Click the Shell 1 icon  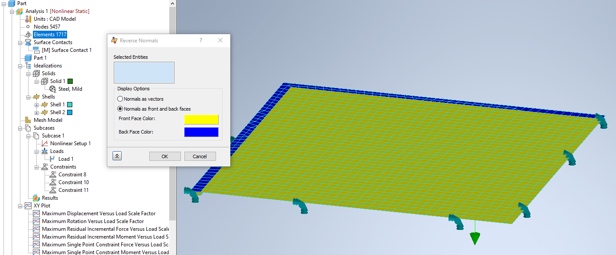coord(45,105)
